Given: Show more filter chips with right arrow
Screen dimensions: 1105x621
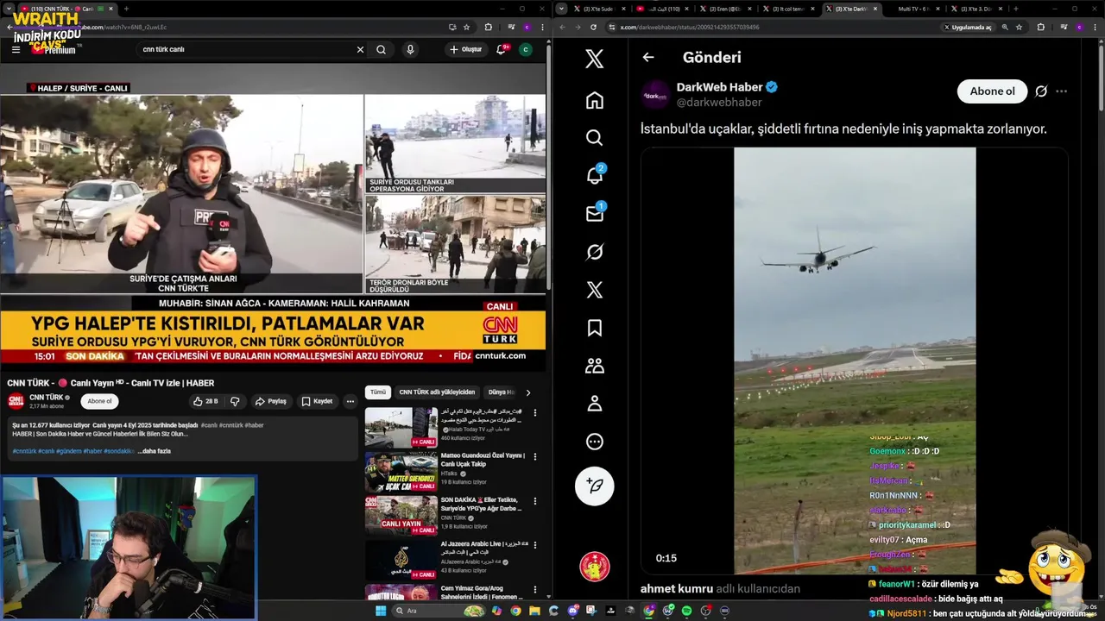Looking at the screenshot, I should click(x=528, y=392).
